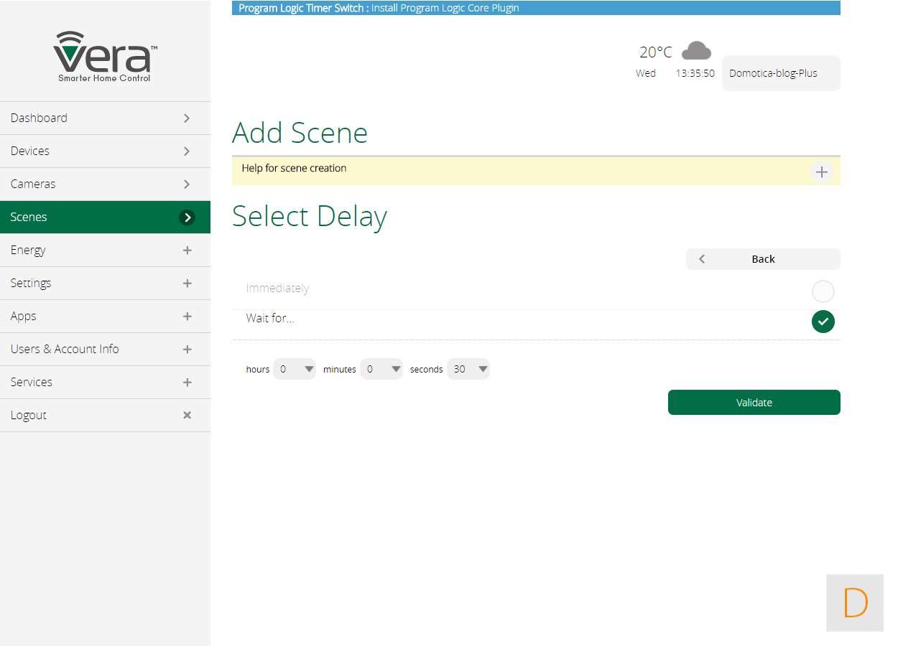Select the Immediately radio option

click(x=823, y=291)
